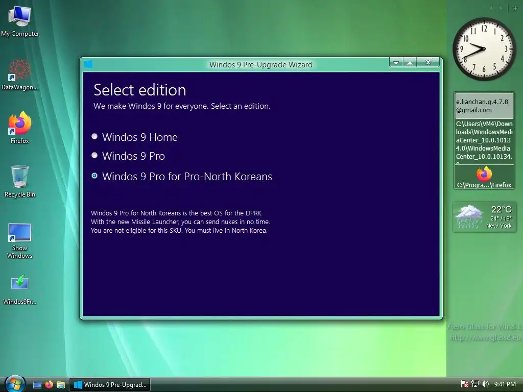This screenshot has width=523, height=392.
Task: Click the WindowsMediaCenter path clipboard entry
Action: pos(484,142)
